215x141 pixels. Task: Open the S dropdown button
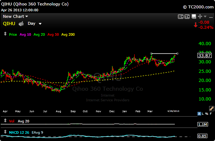pos(181,16)
